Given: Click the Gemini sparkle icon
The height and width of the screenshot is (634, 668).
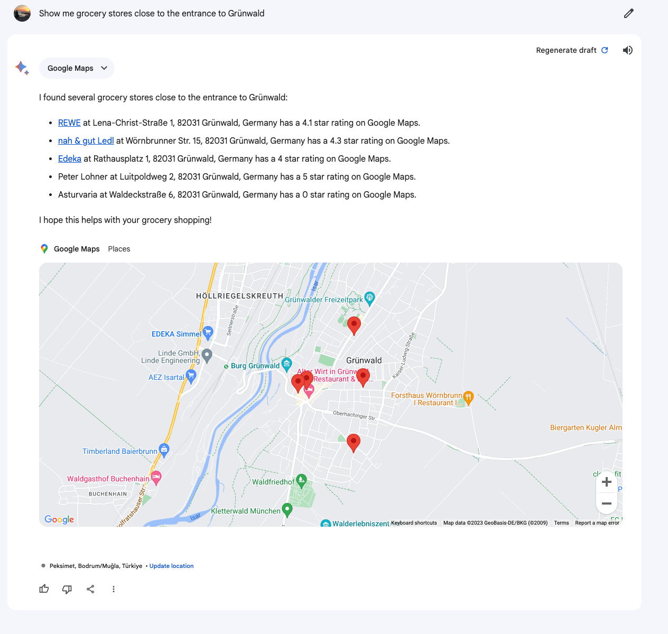Looking at the screenshot, I should coord(22,68).
